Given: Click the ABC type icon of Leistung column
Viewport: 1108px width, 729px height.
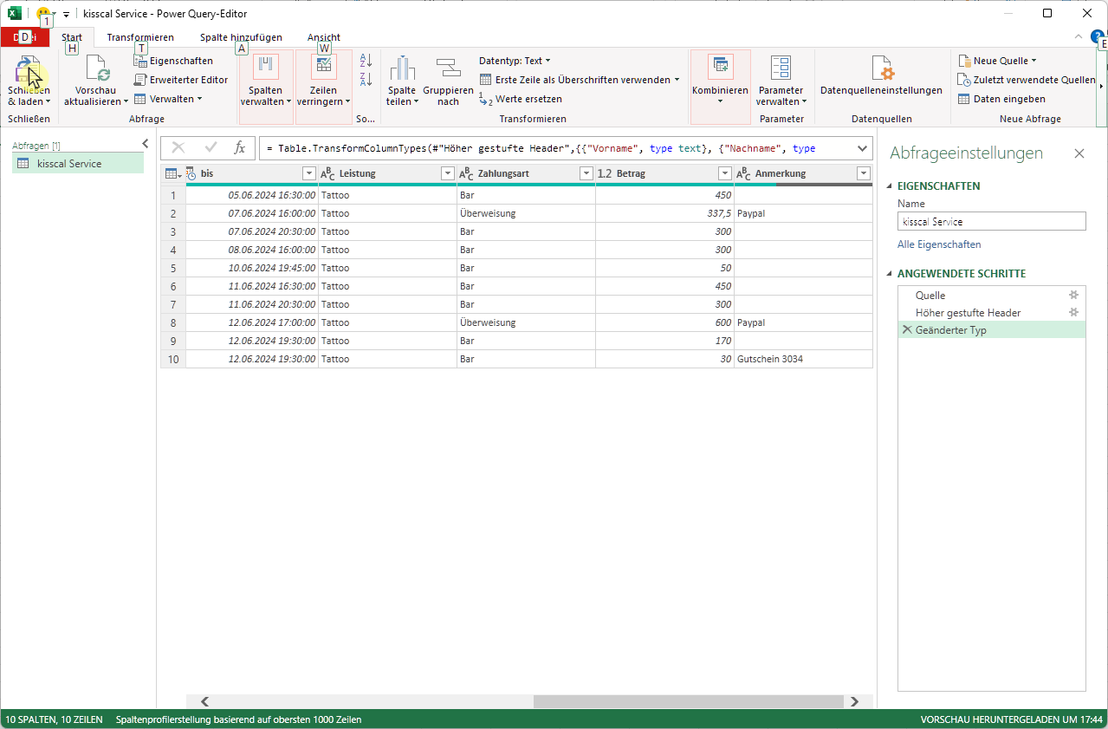Looking at the screenshot, I should tap(327, 173).
